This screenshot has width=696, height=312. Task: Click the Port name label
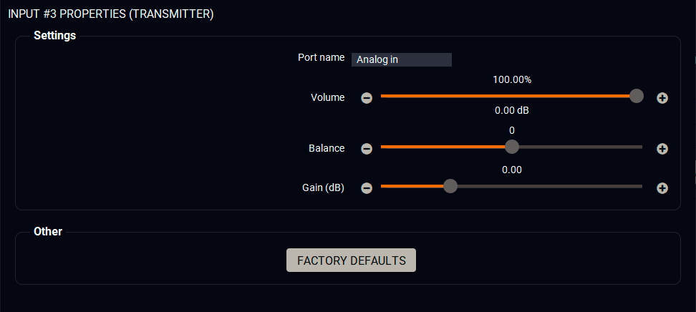point(321,57)
